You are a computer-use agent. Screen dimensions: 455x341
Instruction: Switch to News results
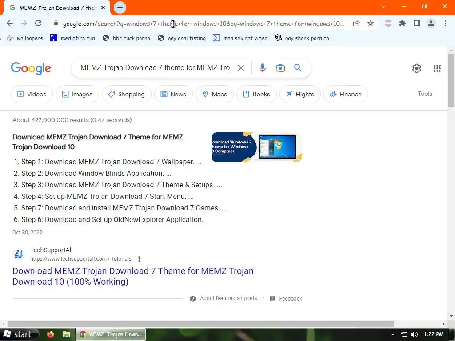click(173, 94)
